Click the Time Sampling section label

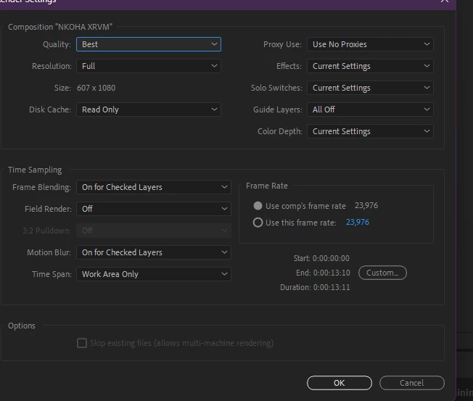point(35,170)
